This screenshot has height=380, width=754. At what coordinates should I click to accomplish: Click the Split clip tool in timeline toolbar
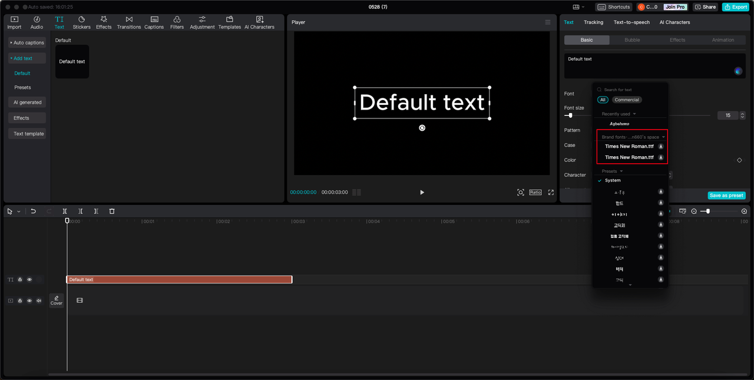[x=65, y=211]
